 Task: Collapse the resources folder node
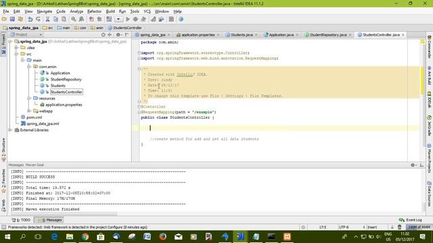(29, 99)
